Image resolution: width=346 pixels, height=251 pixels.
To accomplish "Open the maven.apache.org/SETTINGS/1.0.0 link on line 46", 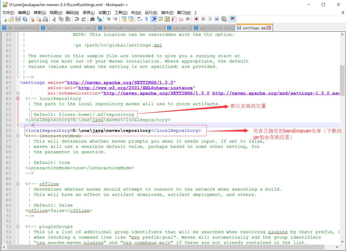I will (x=120, y=83).
